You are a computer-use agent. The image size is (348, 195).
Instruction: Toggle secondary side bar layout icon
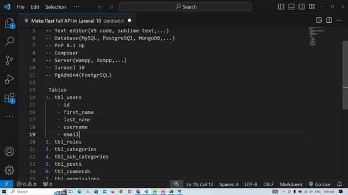coord(302,6)
